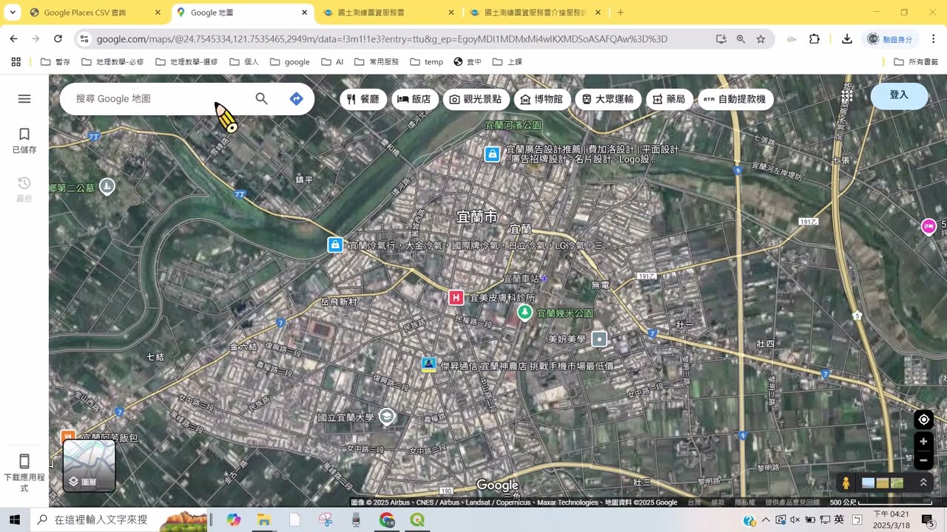Click the install app icon in address bar
Image resolution: width=947 pixels, height=532 pixels.
(x=721, y=38)
